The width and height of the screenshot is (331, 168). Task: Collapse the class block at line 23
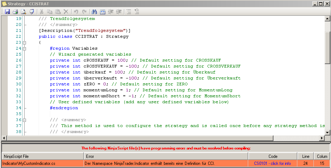tap(25, 43)
